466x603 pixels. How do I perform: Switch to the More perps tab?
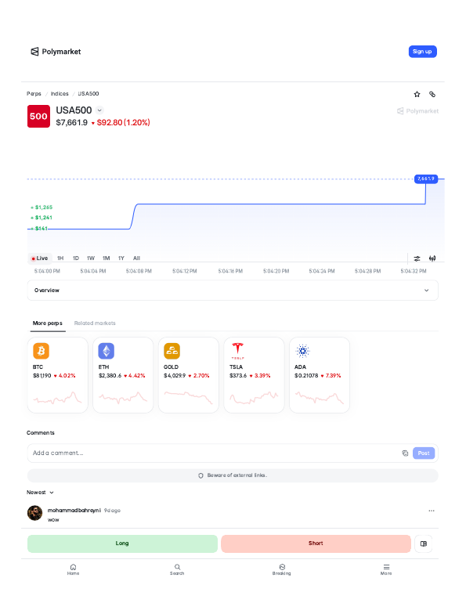pyautogui.click(x=47, y=323)
